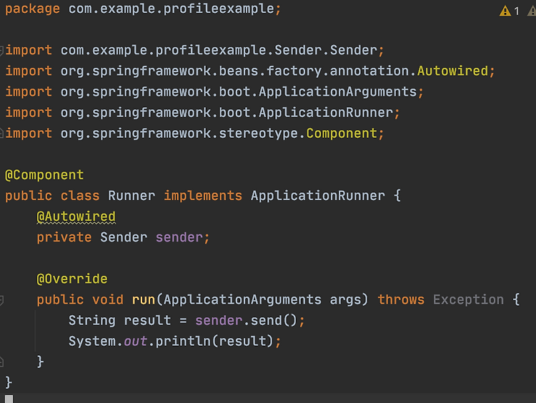Click 'ApplicationRunner' in class declaration
The image size is (536, 403).
click(x=318, y=196)
